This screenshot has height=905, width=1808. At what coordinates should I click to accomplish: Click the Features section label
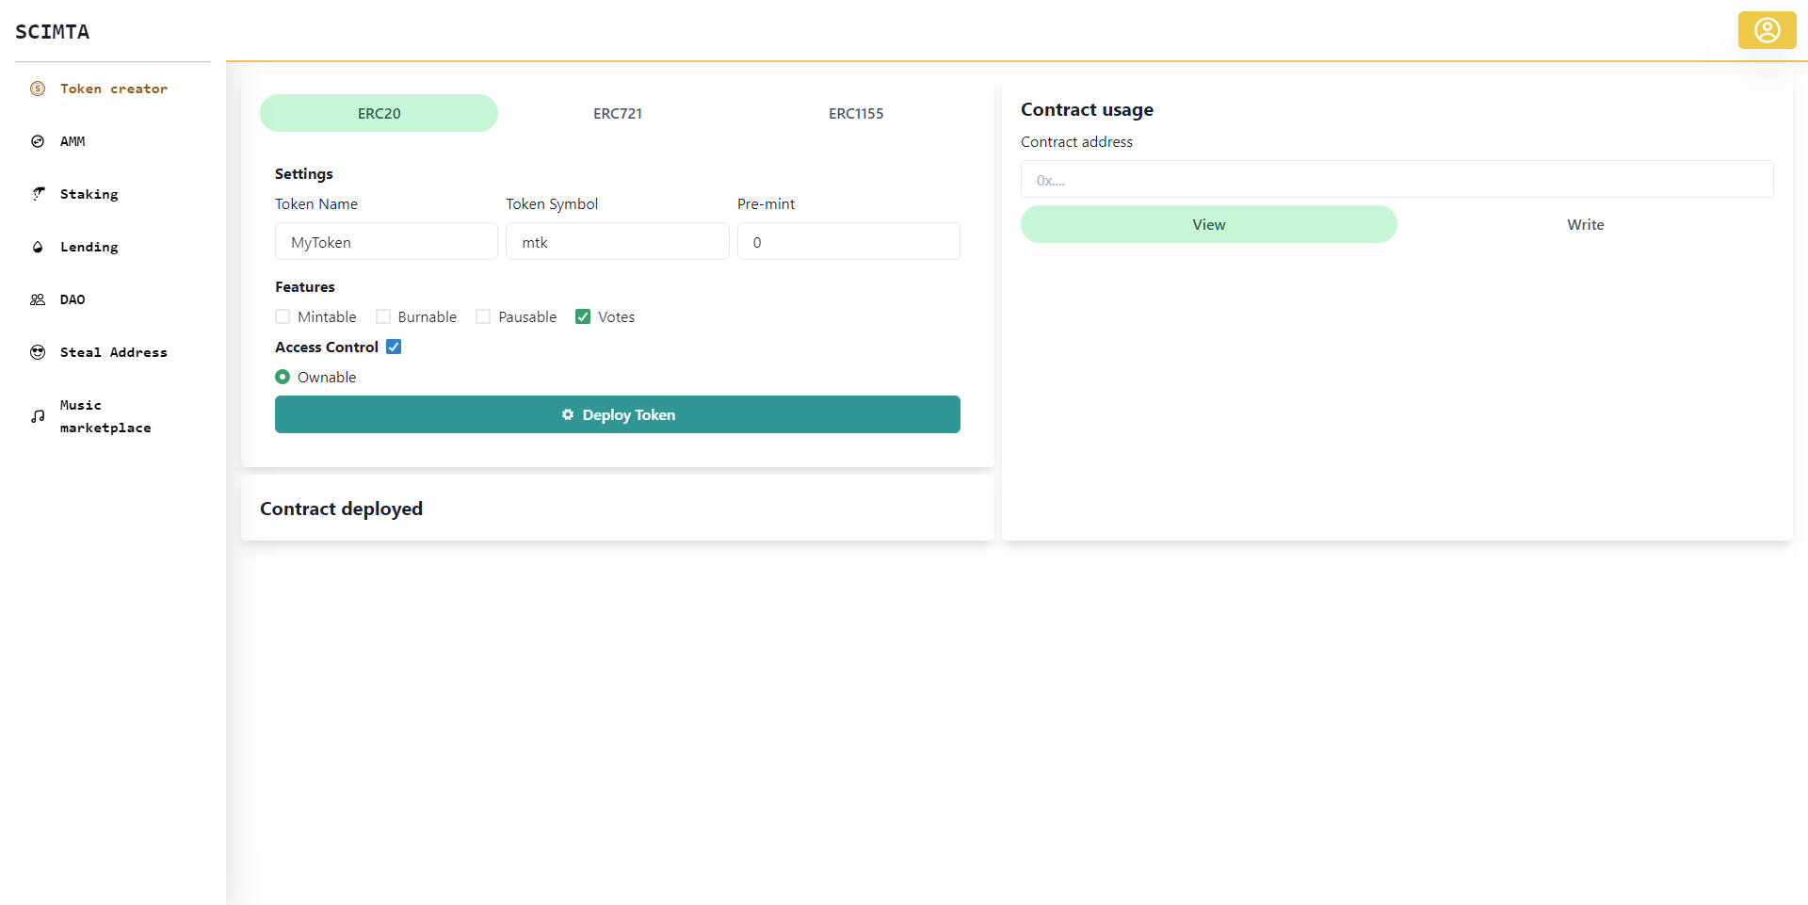coord(305,286)
